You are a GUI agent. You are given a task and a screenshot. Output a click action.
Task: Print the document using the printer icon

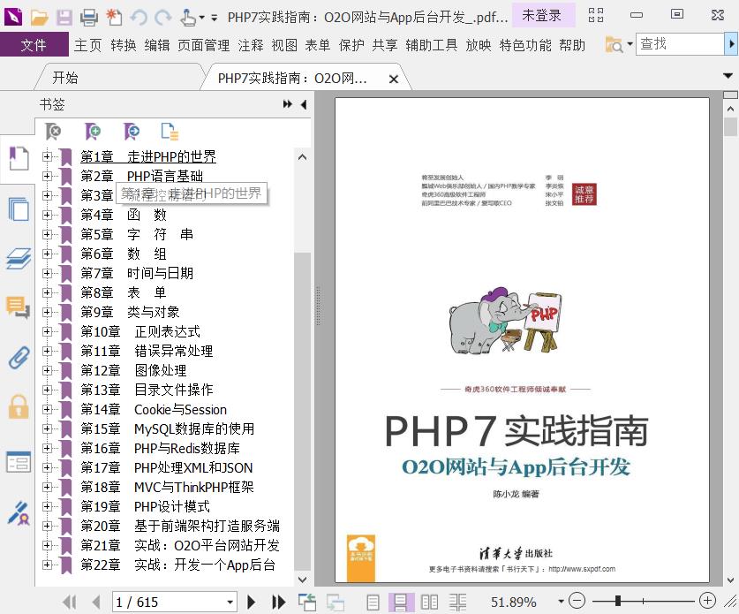[88, 18]
